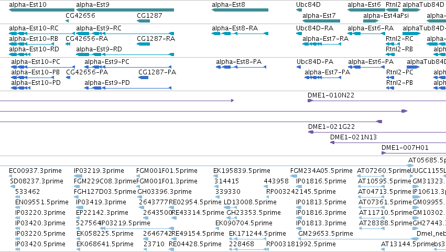Click the Ubc84D-RA transcript label
This screenshot has width=446, height=252.
click(314, 28)
